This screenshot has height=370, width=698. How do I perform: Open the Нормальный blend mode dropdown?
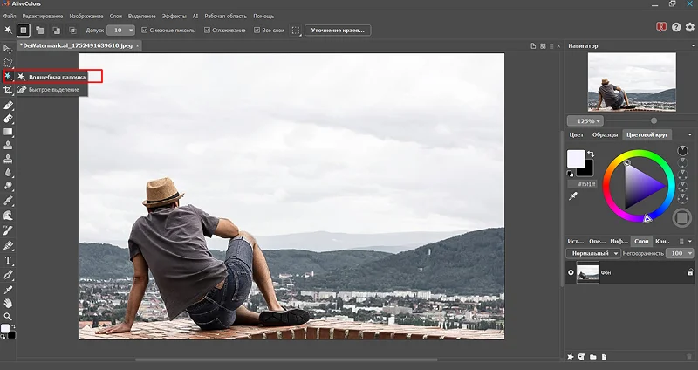593,253
